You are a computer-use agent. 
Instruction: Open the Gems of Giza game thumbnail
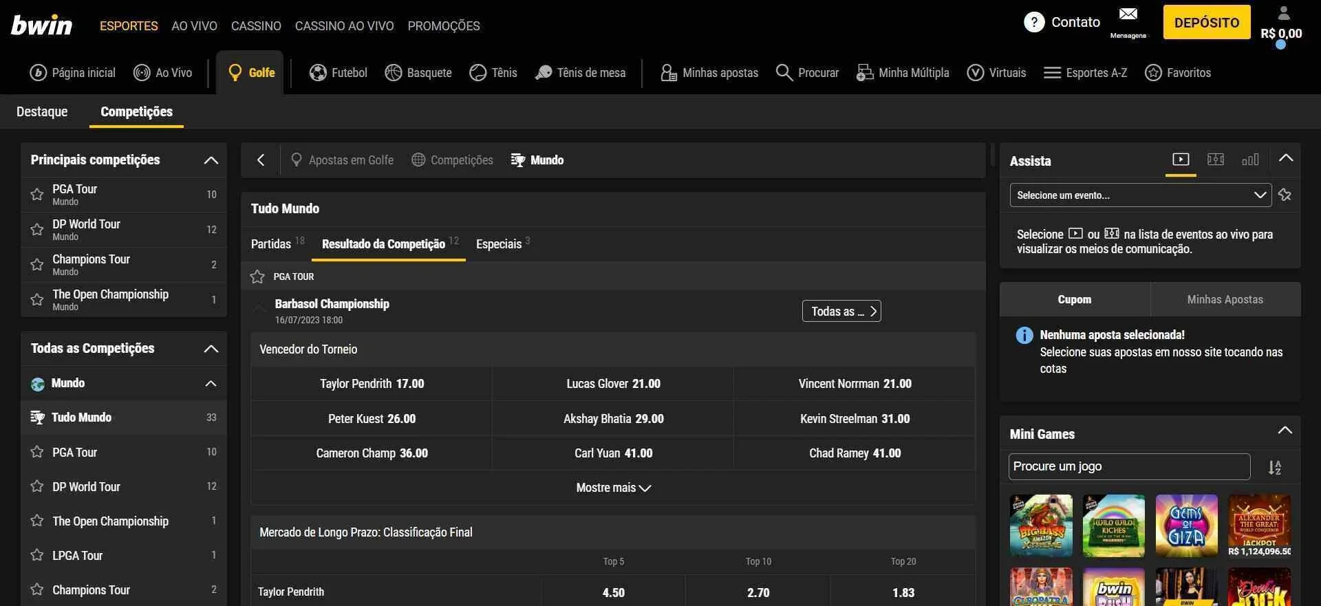point(1187,526)
